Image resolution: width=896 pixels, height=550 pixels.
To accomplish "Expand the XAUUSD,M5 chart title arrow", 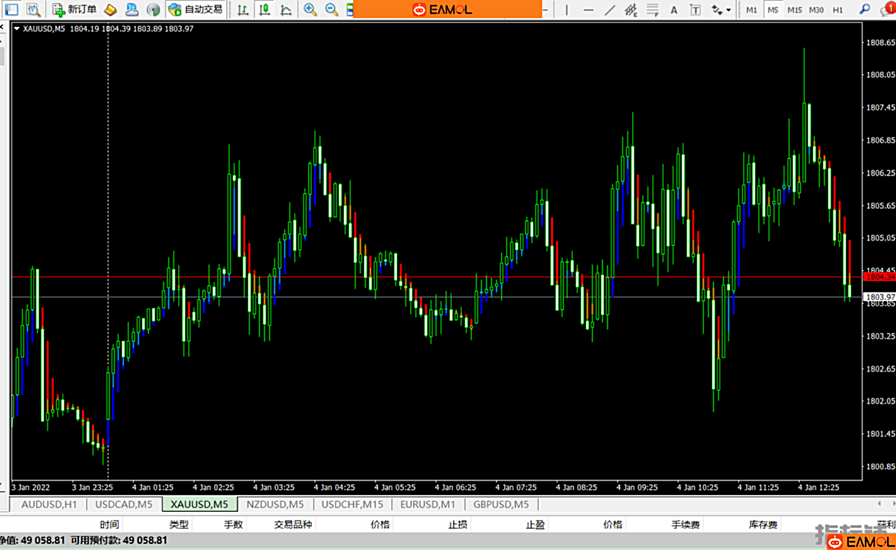I will tap(16, 28).
